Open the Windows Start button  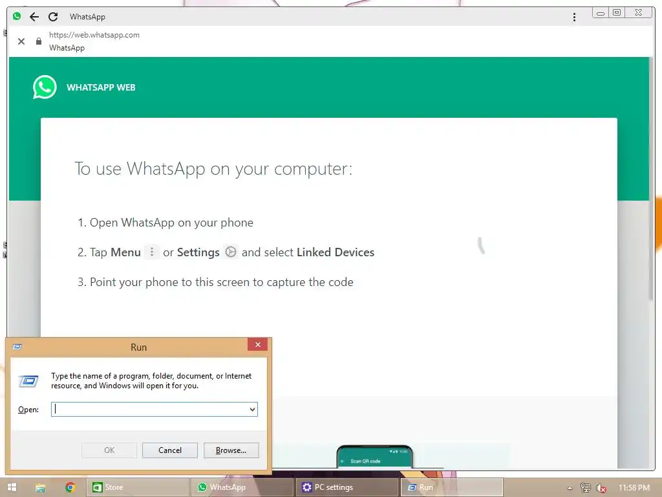(12, 487)
